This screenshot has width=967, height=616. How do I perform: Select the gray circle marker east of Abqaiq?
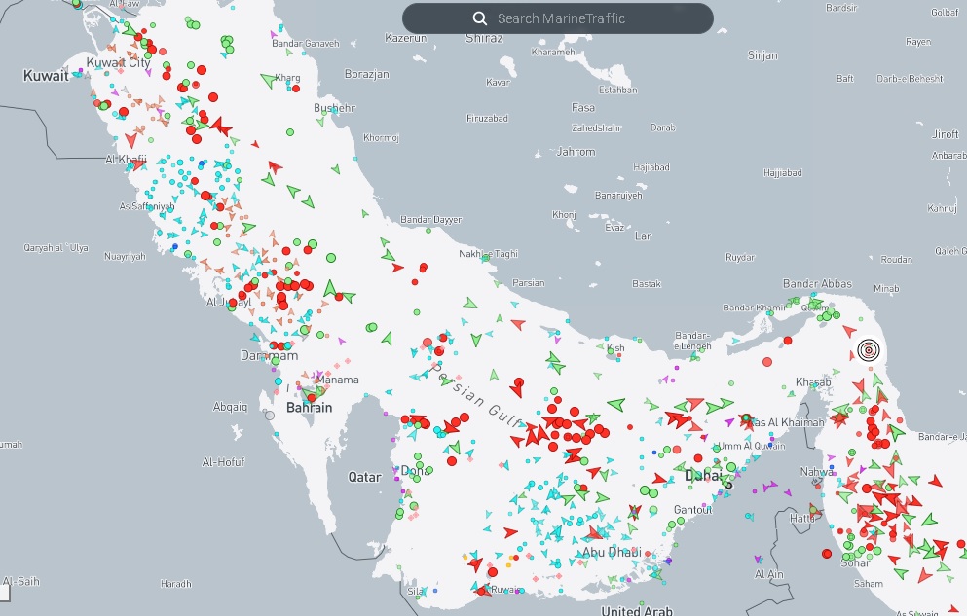point(270,416)
